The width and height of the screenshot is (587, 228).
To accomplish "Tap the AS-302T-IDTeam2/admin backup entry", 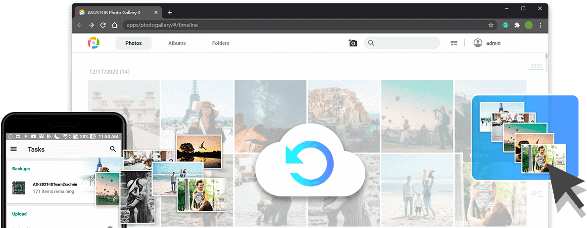I will (55, 185).
